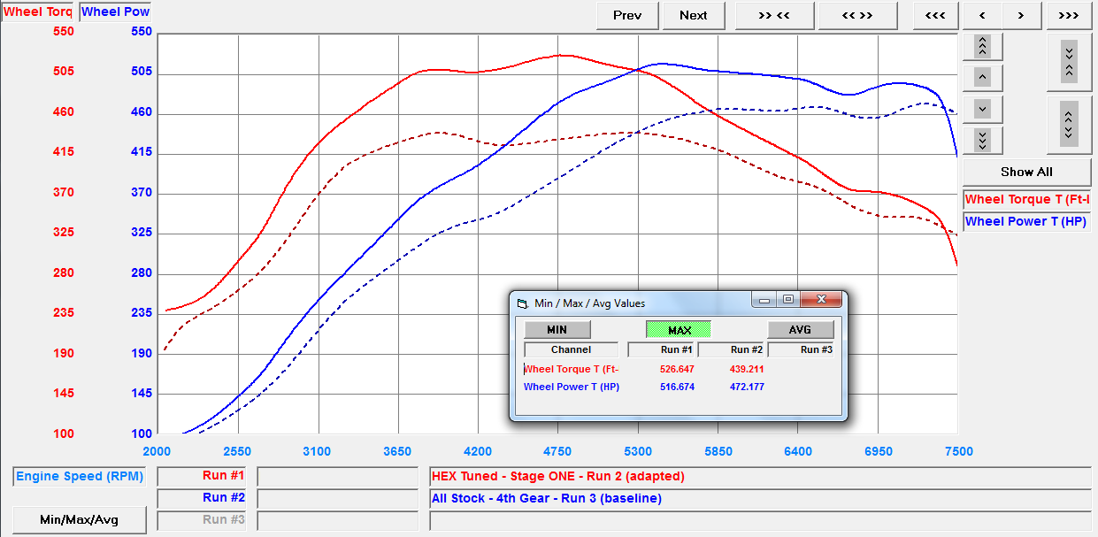The width and height of the screenshot is (1098, 537).
Task: Click power max value 516.674
Action: click(x=677, y=387)
